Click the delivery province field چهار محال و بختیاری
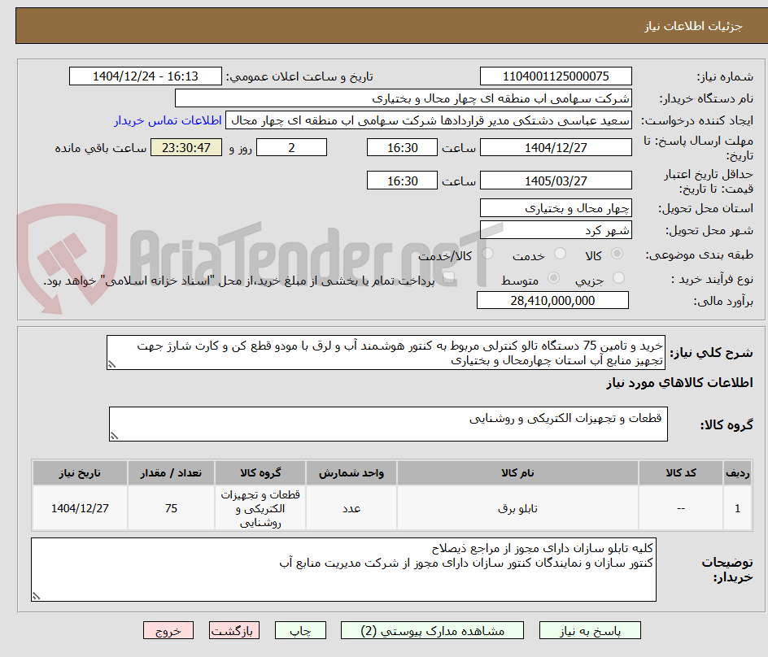The image size is (768, 657). pos(556,208)
